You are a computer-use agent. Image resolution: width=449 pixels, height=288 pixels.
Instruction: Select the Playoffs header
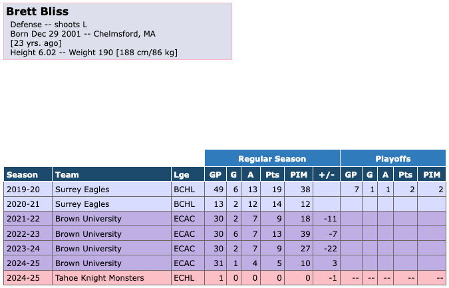click(x=392, y=159)
